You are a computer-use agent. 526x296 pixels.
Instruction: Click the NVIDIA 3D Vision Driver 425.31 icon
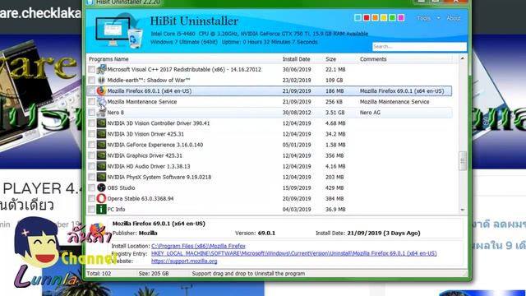(x=101, y=134)
